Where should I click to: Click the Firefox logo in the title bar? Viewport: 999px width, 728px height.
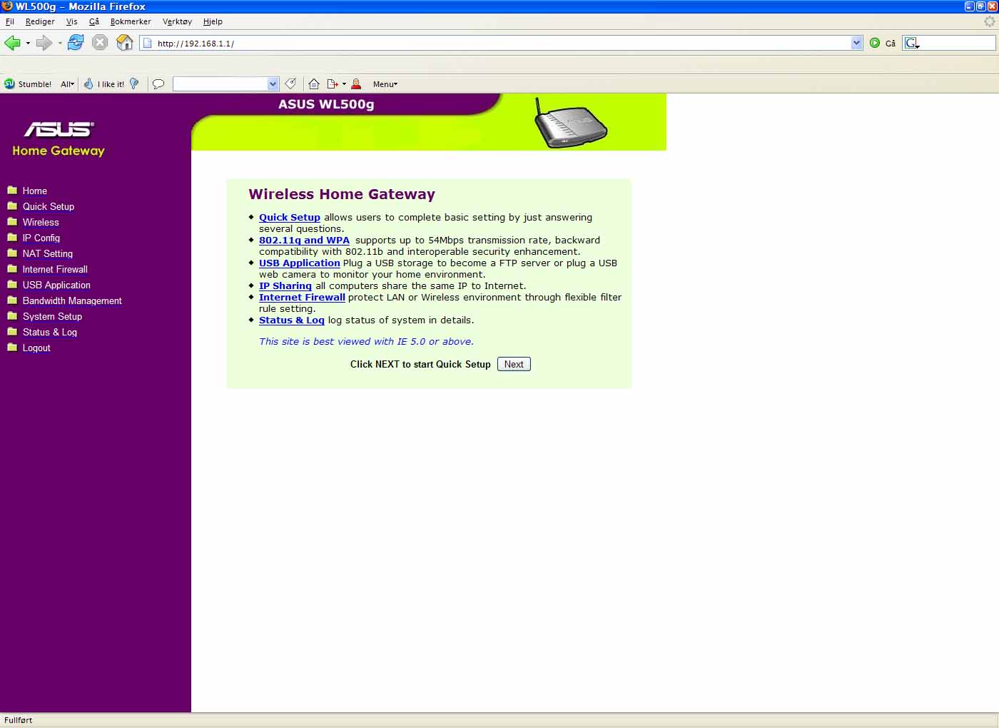click(7, 6)
